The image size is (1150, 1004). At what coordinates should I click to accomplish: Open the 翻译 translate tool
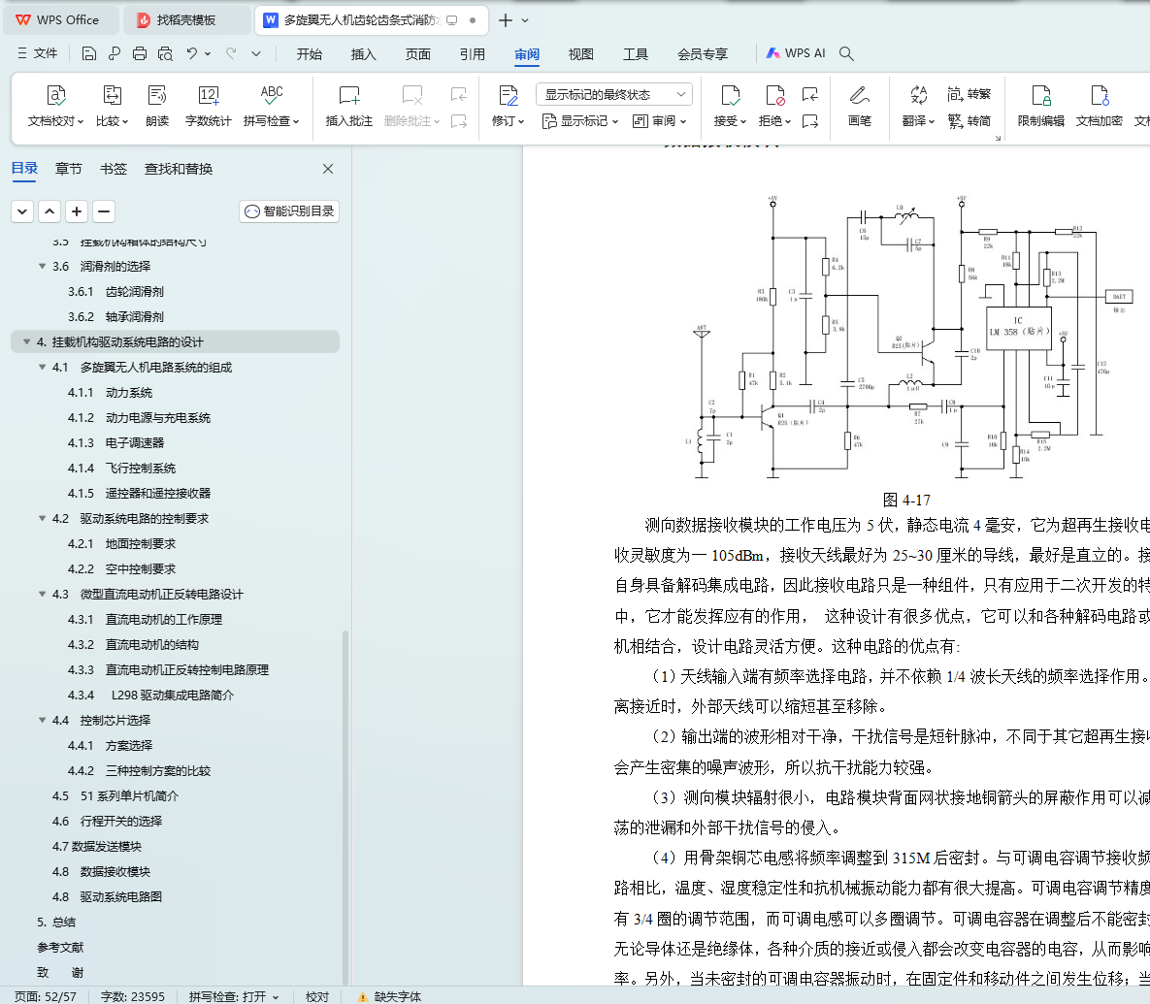click(x=918, y=107)
